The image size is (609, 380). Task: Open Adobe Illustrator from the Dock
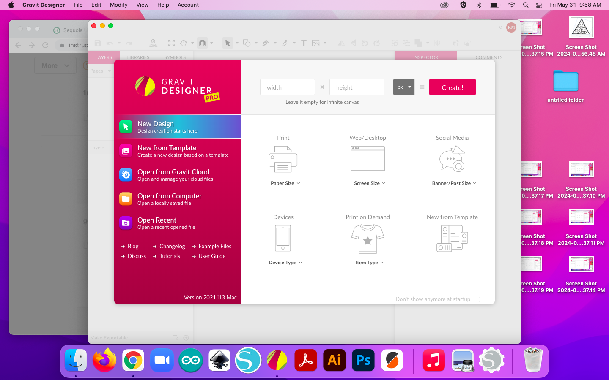pyautogui.click(x=334, y=360)
